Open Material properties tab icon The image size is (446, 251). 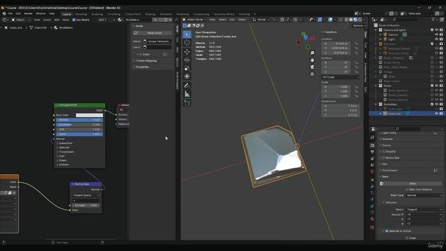[372, 219]
